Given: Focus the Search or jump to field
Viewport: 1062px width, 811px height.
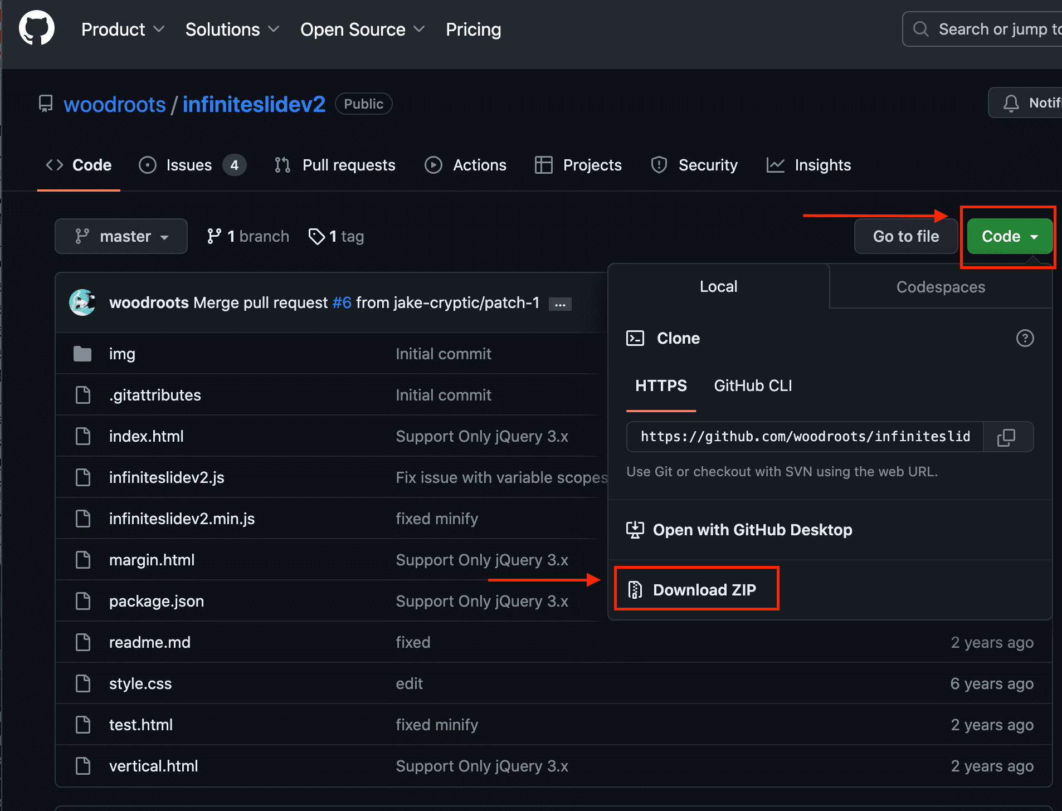Looking at the screenshot, I should point(982,29).
